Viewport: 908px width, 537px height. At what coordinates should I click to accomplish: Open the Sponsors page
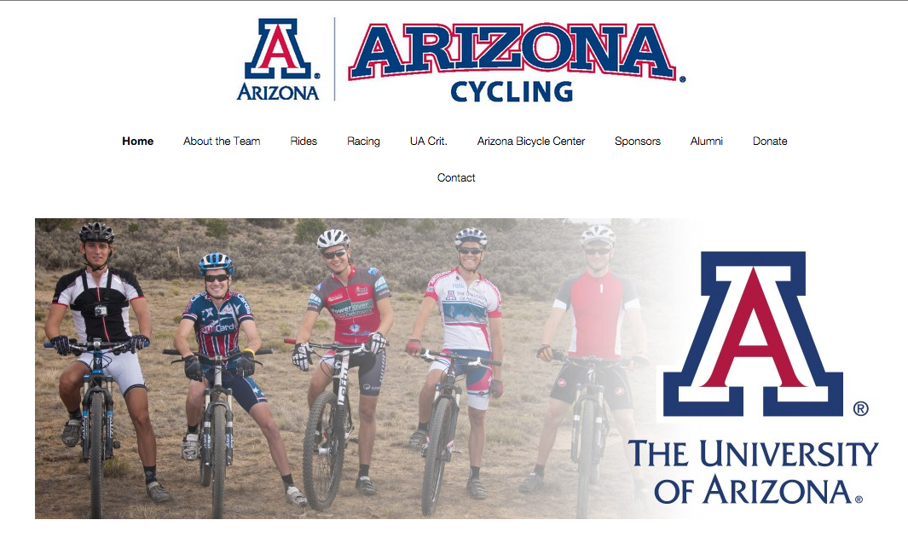click(x=638, y=141)
